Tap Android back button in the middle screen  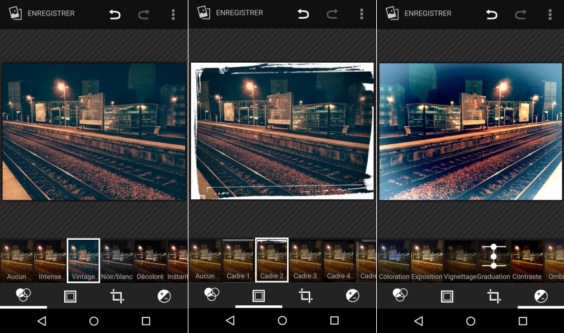pos(231,320)
